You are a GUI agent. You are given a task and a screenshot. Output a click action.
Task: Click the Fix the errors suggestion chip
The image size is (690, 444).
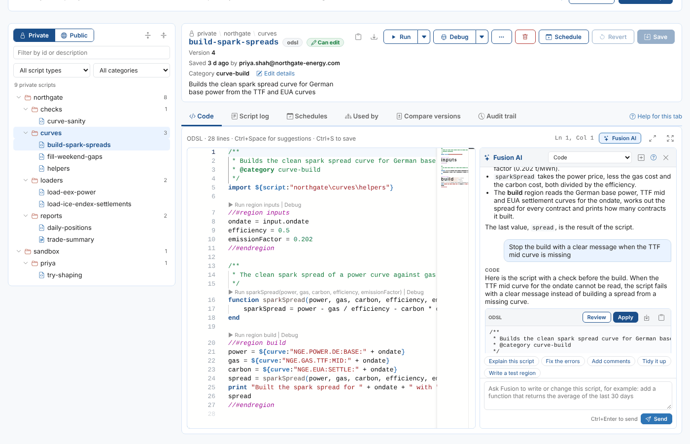[563, 362]
